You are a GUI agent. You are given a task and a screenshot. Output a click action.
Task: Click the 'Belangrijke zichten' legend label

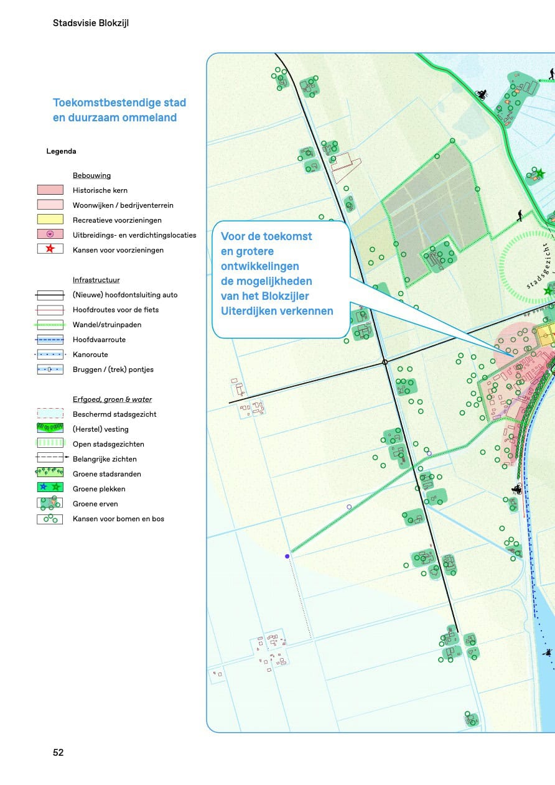coord(105,459)
